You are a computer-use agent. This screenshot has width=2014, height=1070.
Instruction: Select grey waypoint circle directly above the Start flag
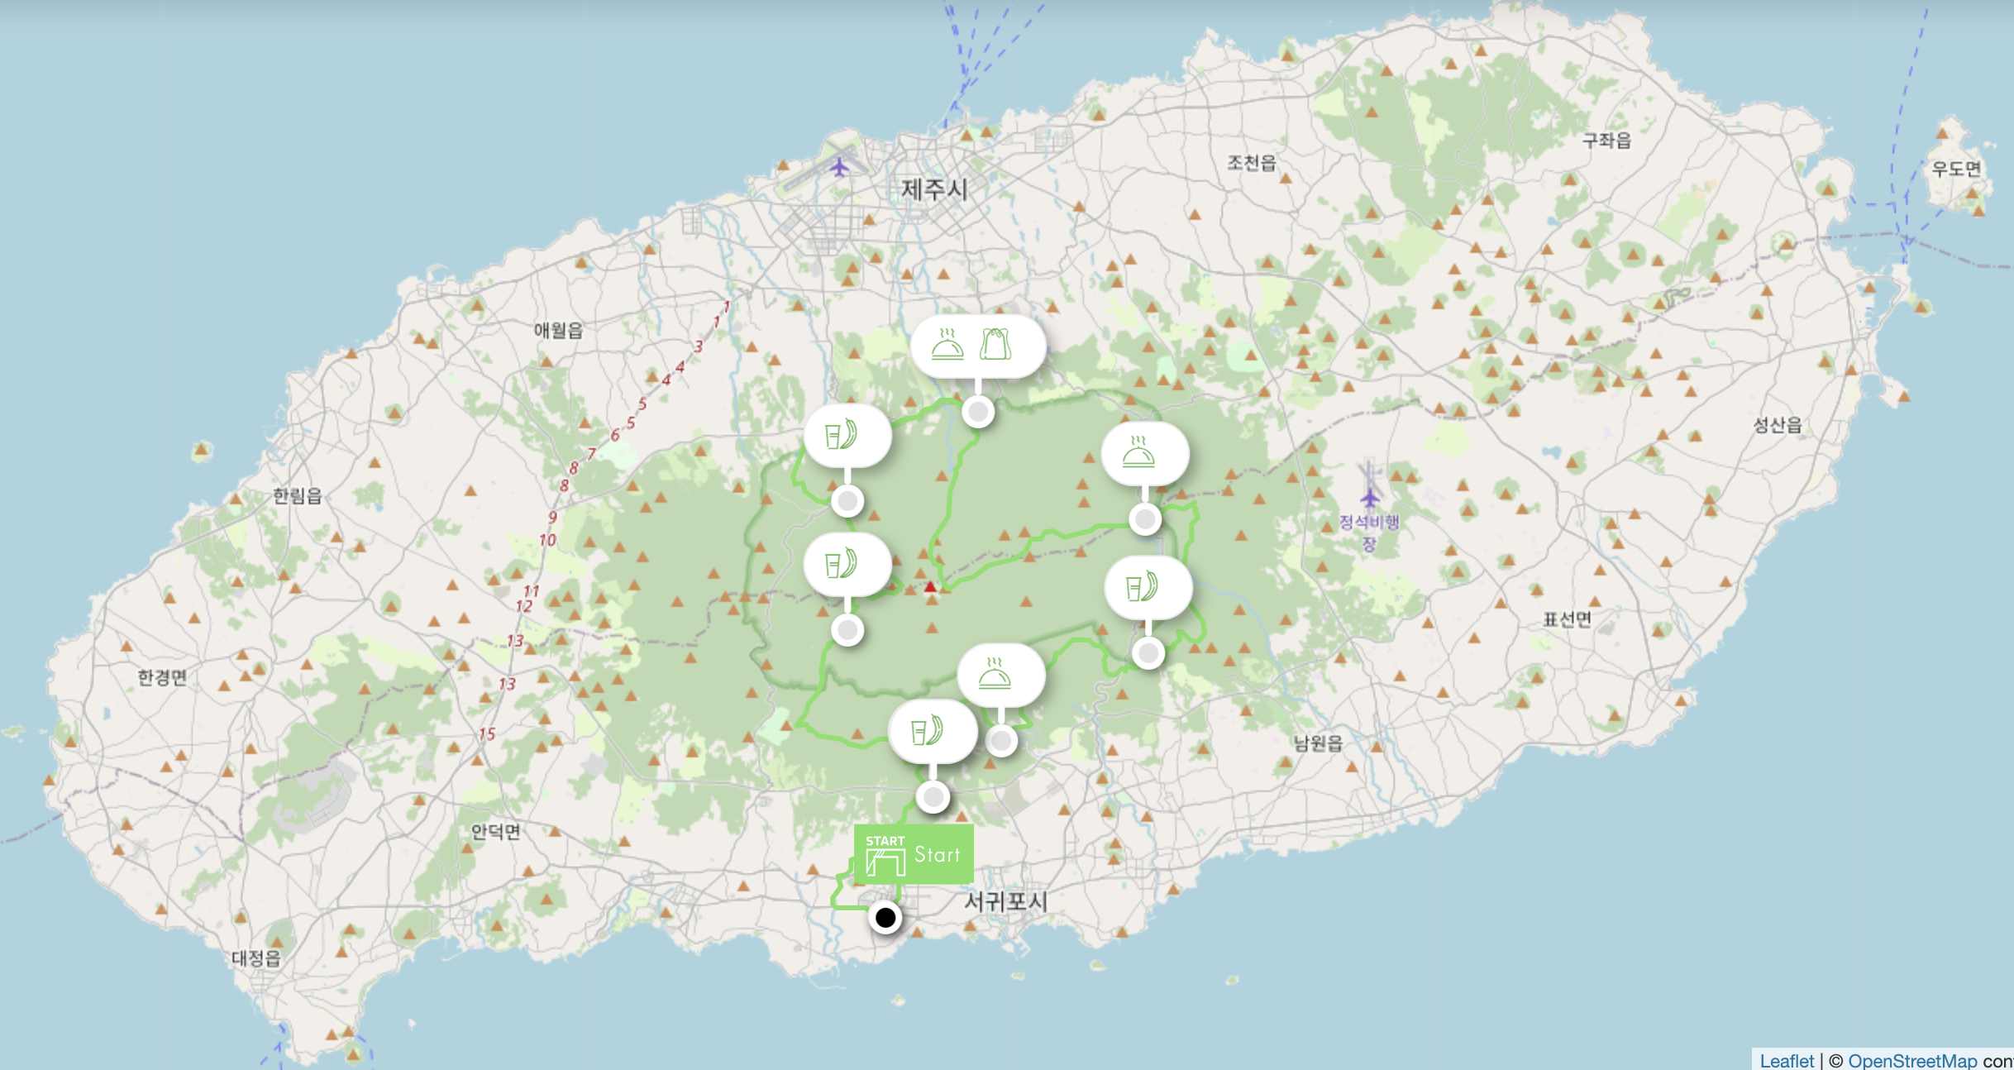click(x=933, y=797)
